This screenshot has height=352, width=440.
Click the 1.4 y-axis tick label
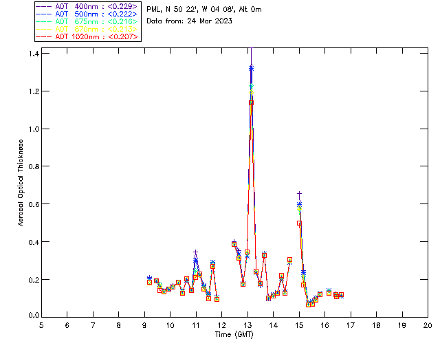(x=34, y=54)
